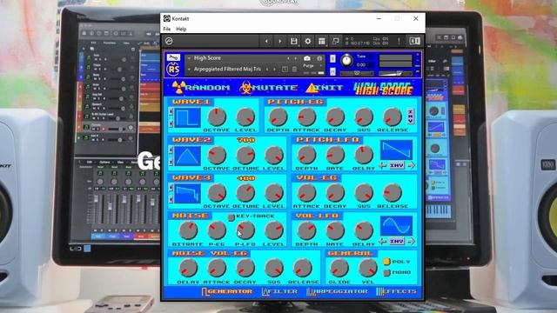The height and width of the screenshot is (313, 557).
Task: Open the workspace layout menu icon
Action: tap(322, 41)
